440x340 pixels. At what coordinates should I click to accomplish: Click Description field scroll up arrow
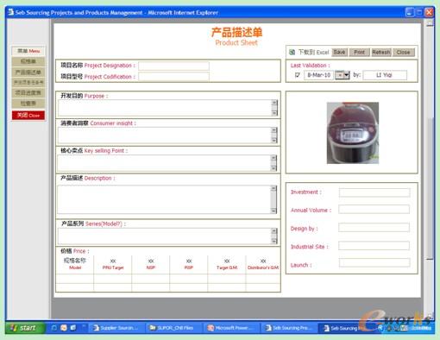(273, 188)
